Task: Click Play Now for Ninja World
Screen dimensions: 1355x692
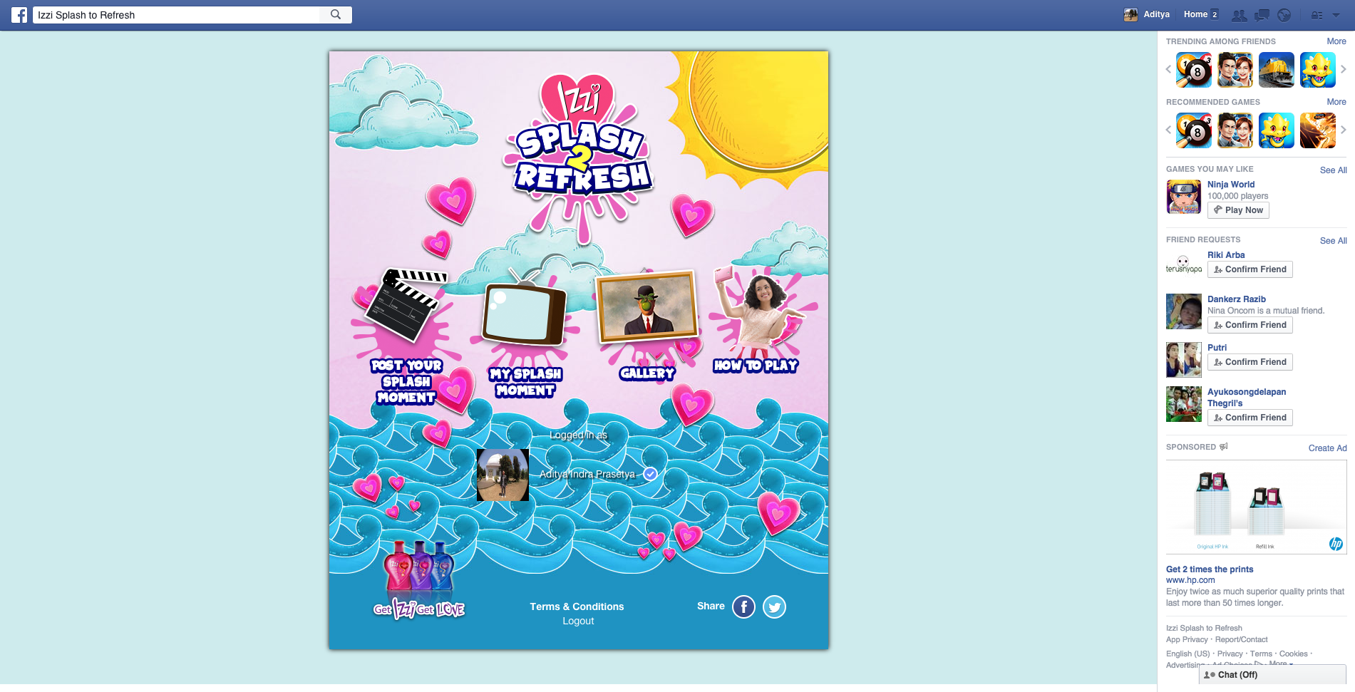Action: 1238,210
